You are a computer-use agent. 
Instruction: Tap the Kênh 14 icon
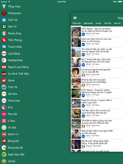point(4,134)
